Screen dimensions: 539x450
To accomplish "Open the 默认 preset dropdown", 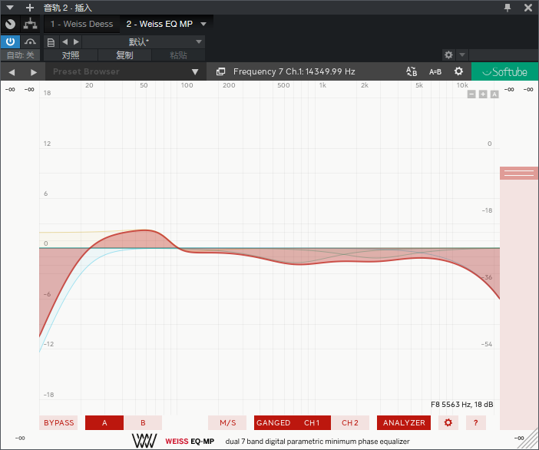I will (x=144, y=42).
